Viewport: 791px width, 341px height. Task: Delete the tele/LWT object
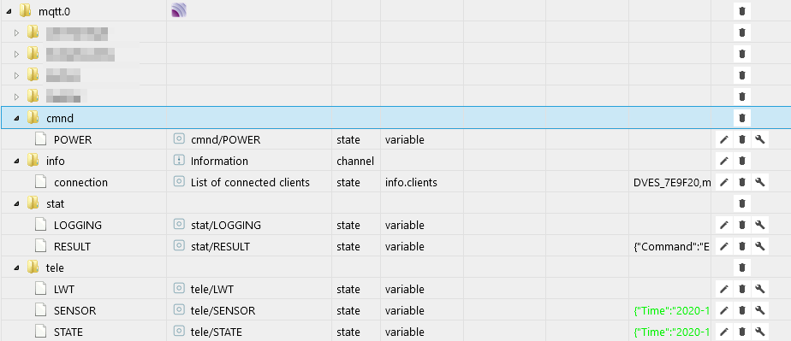point(741,289)
